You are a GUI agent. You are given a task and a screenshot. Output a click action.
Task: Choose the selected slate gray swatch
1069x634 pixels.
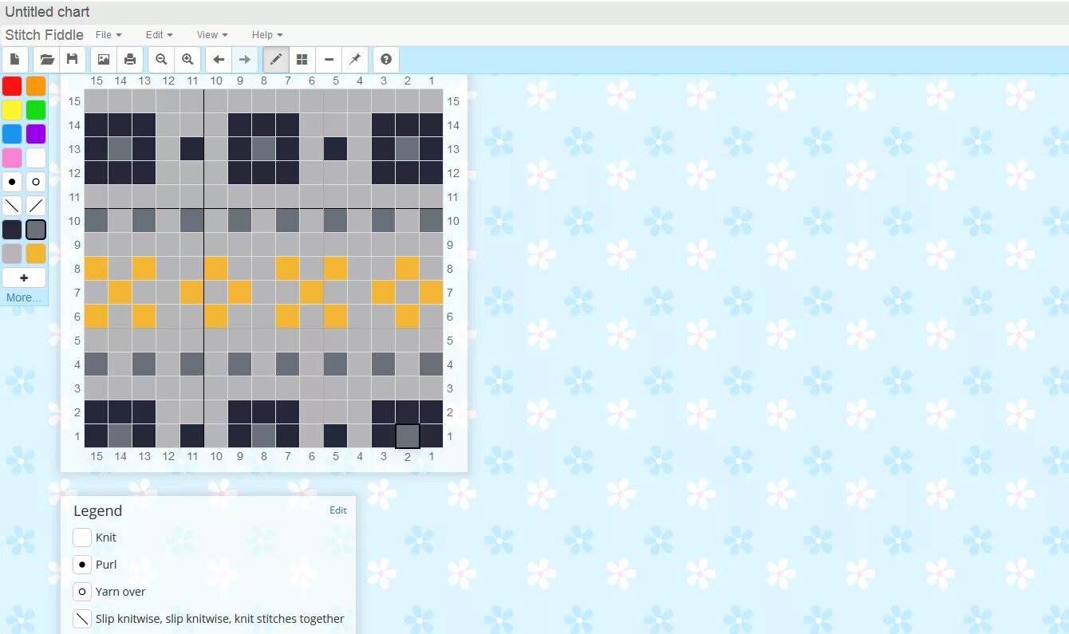pos(36,230)
